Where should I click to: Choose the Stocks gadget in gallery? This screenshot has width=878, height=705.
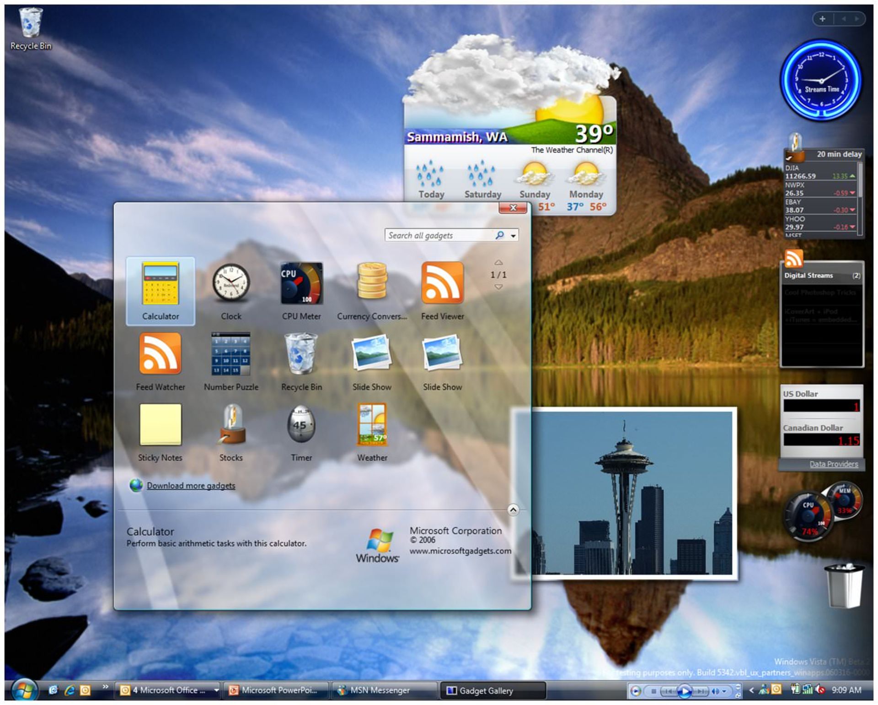[232, 425]
